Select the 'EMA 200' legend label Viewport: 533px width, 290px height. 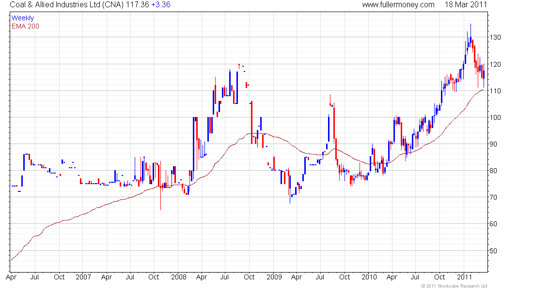coord(26,27)
